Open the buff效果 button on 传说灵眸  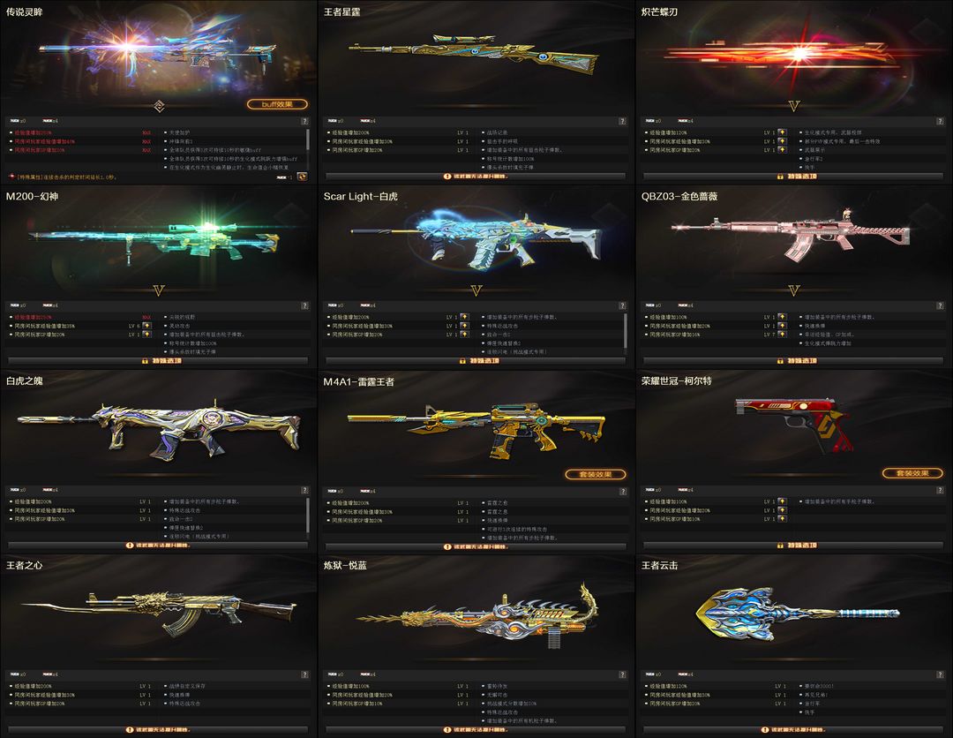(277, 104)
